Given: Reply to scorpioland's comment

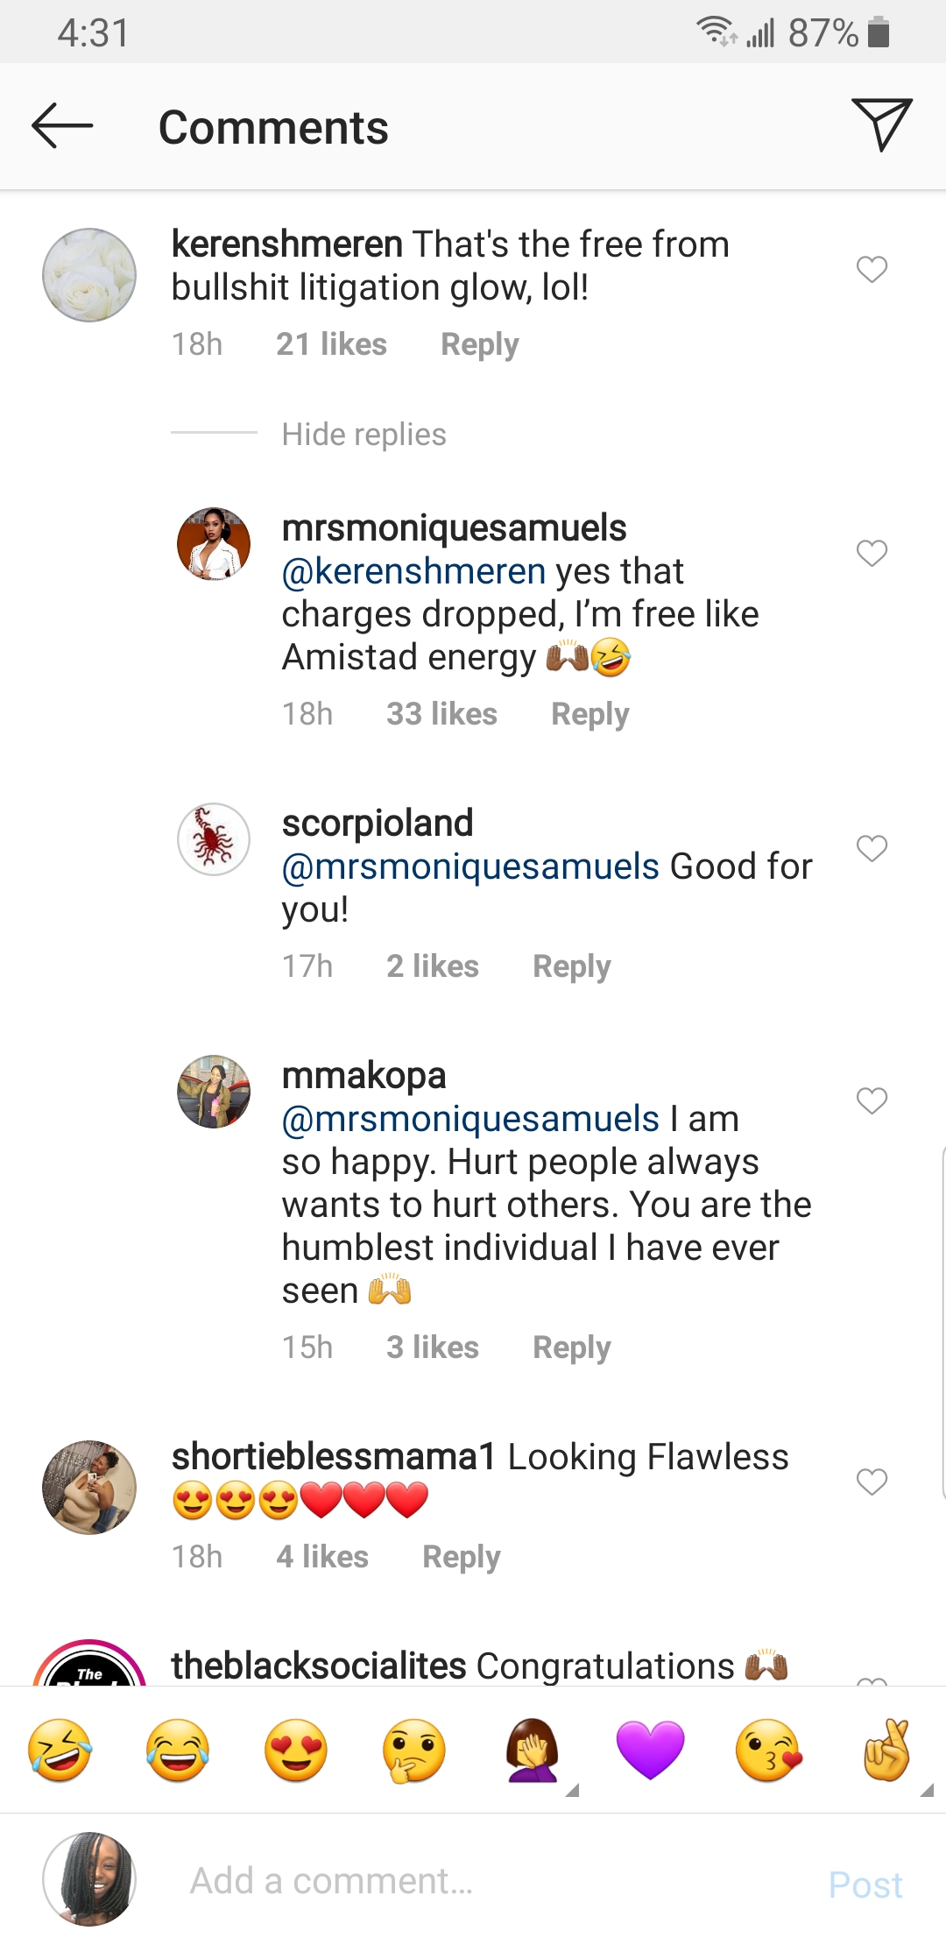Looking at the screenshot, I should click(x=571, y=966).
